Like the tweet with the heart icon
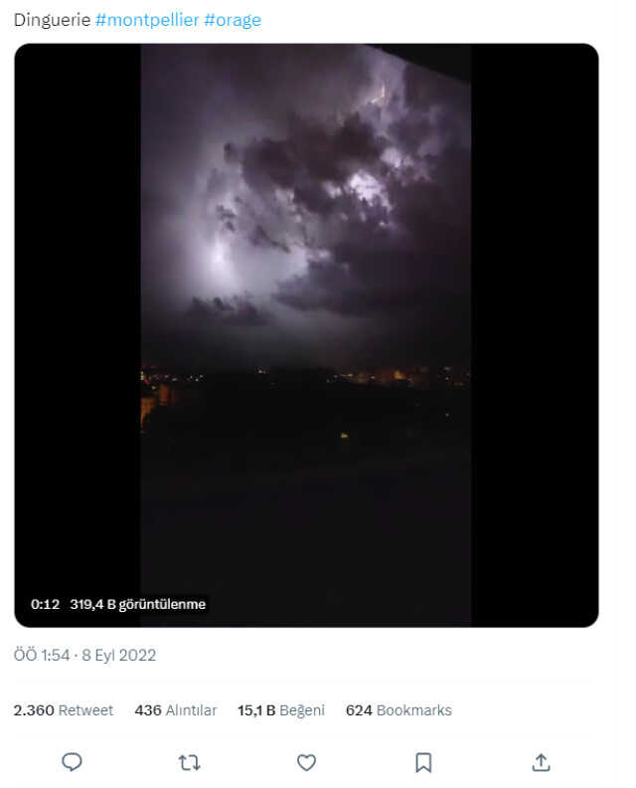This screenshot has height=788, width=636. click(x=306, y=762)
